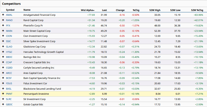Viewport: 207px width, 107px height.
Task: Click plus icon beside FDUS
Action: click(x=3, y=83)
